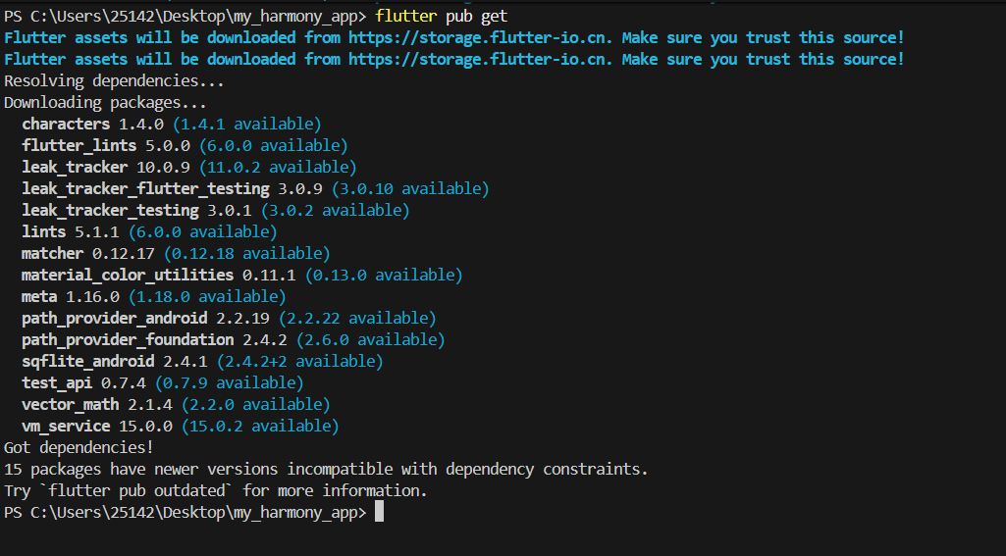
Task: Click '(0.7.9 available)' version text
Action: [x=229, y=383]
